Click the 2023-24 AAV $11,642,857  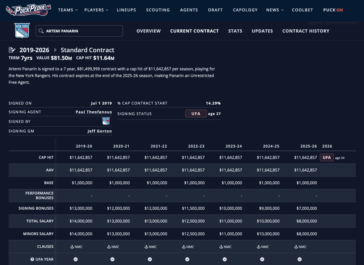pyautogui.click(x=231, y=170)
